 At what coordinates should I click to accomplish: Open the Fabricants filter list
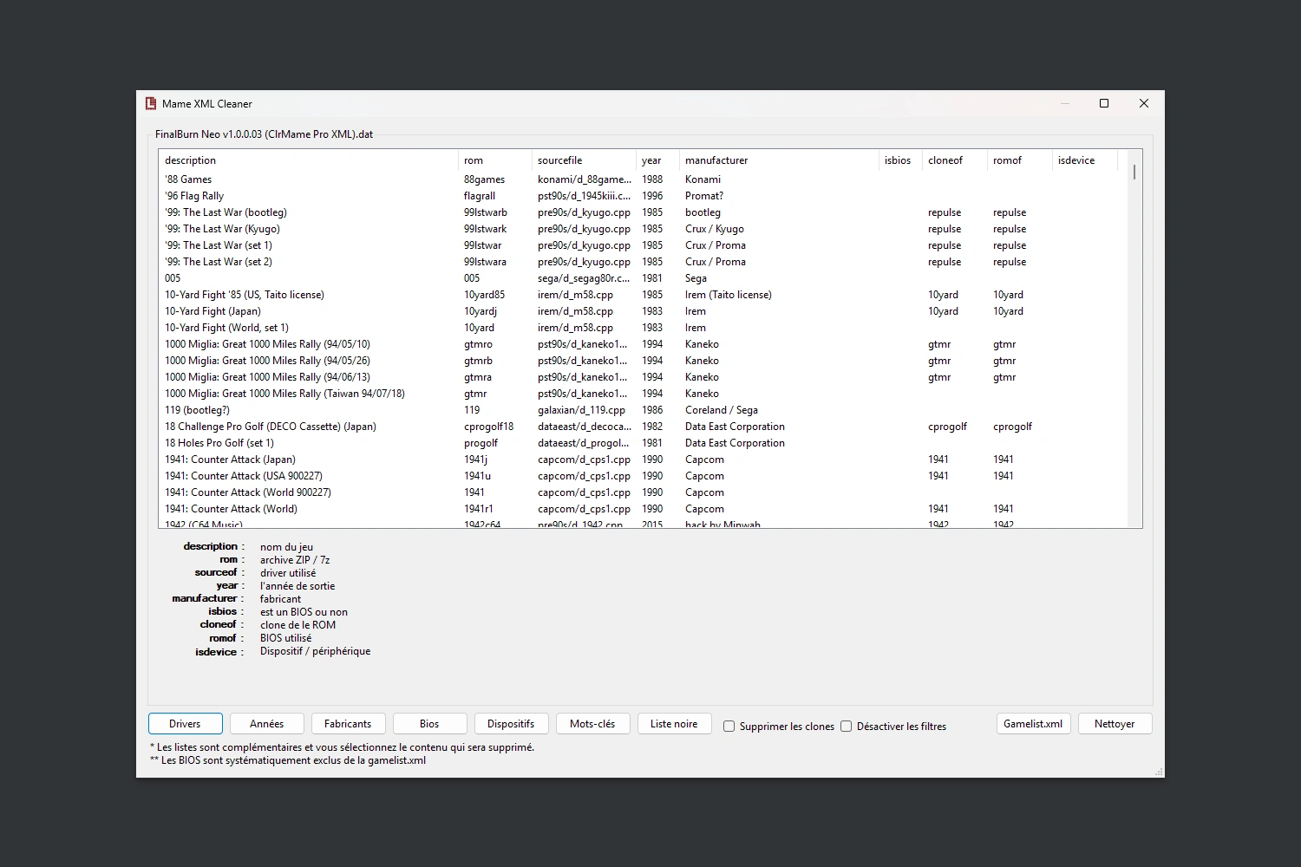pyautogui.click(x=348, y=724)
